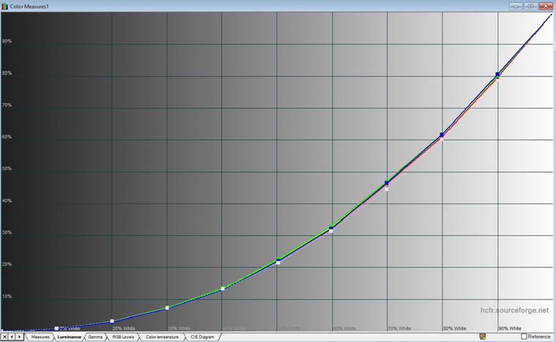The image size is (556, 342).
Task: Switch to the Gamma tab
Action: coord(95,337)
